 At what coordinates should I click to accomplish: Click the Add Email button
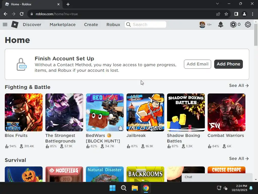coord(198,64)
